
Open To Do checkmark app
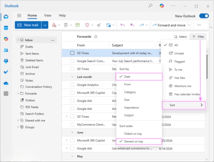coord(6,72)
